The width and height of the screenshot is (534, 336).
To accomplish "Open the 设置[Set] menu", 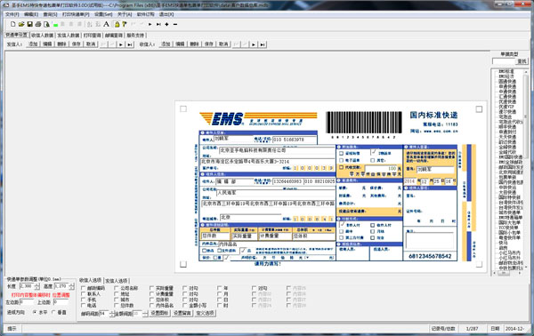I will [103, 14].
